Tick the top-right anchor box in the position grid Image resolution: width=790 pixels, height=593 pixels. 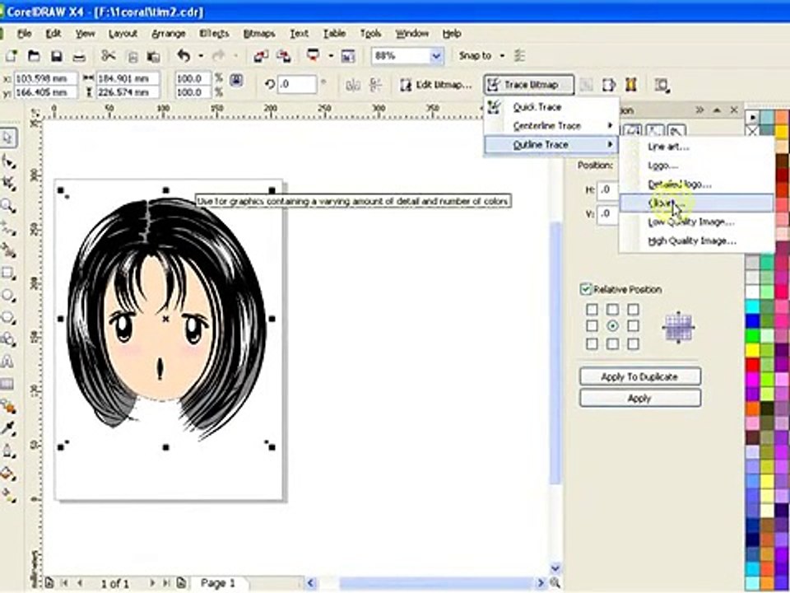click(634, 309)
